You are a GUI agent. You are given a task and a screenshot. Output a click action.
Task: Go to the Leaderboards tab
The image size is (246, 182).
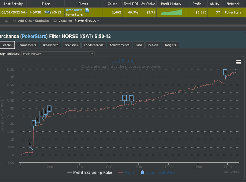point(94,45)
